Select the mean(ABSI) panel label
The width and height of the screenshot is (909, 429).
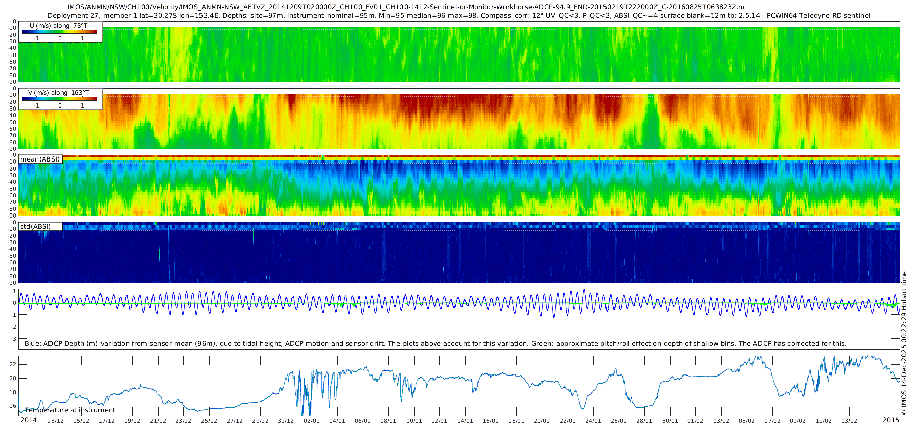coord(40,159)
